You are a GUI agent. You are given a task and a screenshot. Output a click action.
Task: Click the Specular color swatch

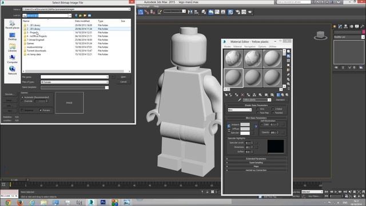coord(245,133)
